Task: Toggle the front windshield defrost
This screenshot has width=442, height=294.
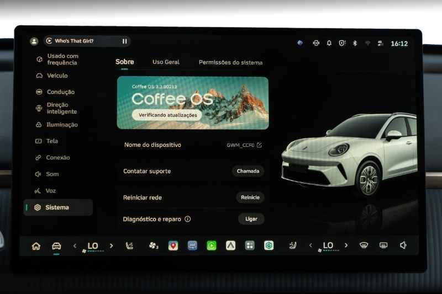Action: coord(364,245)
